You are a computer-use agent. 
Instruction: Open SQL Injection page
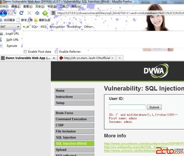tap(74, 138)
